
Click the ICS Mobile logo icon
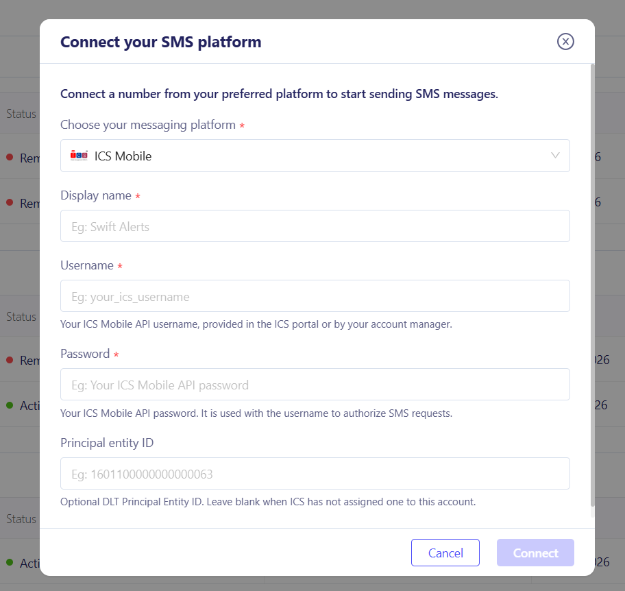point(79,156)
